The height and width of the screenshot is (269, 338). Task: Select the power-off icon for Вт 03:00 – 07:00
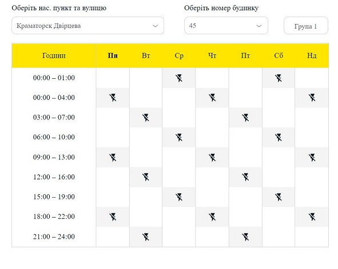point(146,118)
